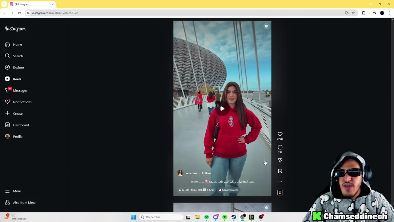Open File Explorer from the taskbar
394x222 pixels.
[197, 217]
